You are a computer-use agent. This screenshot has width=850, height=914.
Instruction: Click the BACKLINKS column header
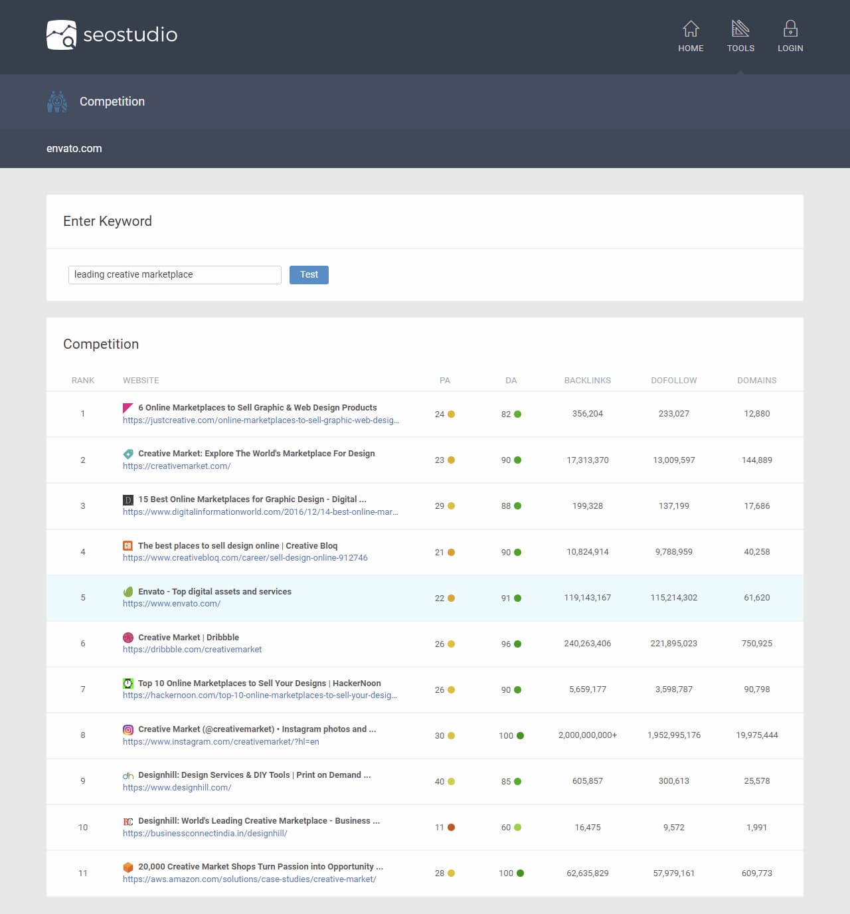coord(588,381)
